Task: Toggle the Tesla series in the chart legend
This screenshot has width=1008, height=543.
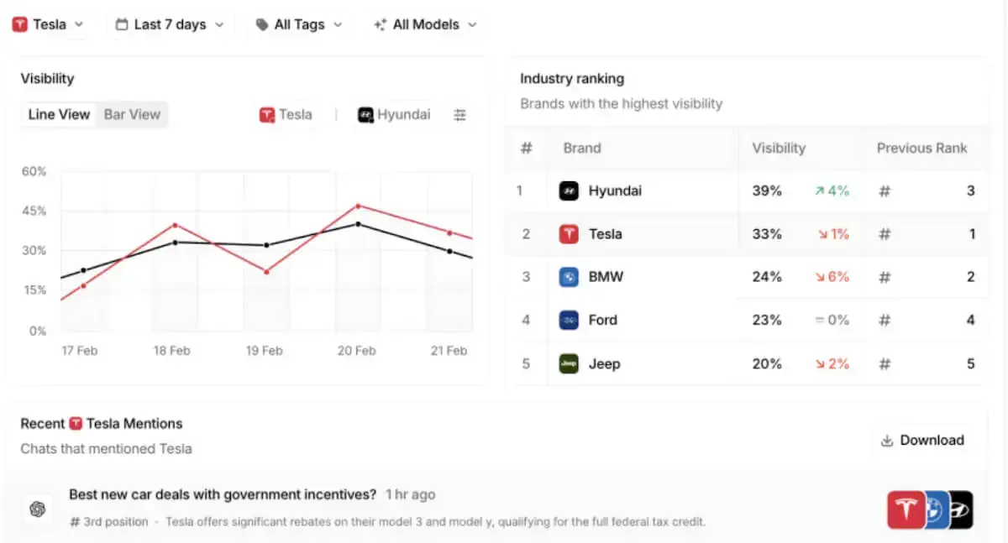Action: (x=286, y=114)
